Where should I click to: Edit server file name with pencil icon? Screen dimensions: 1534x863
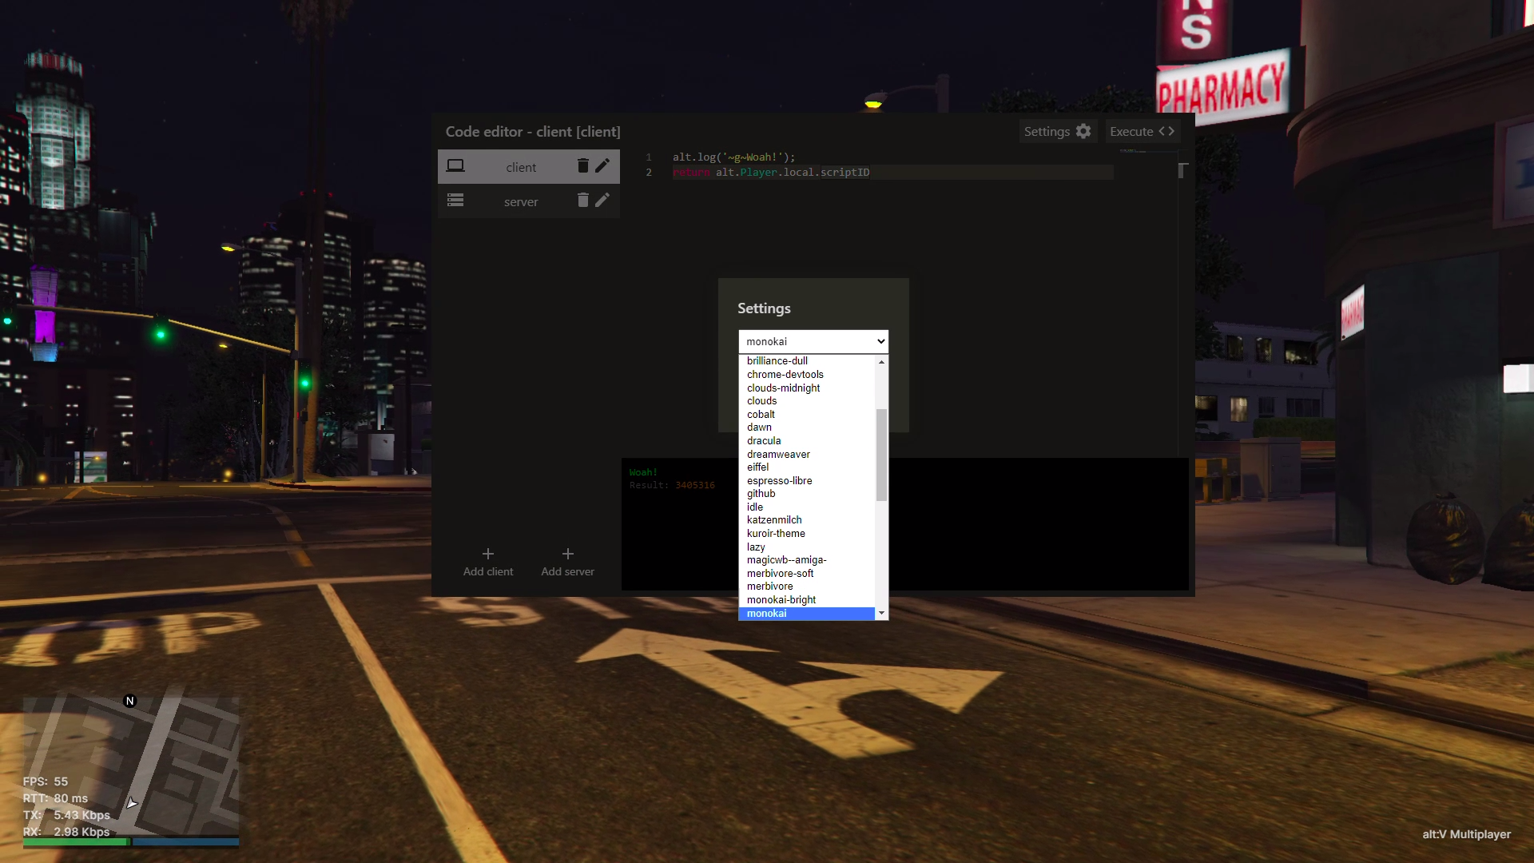pyautogui.click(x=602, y=200)
